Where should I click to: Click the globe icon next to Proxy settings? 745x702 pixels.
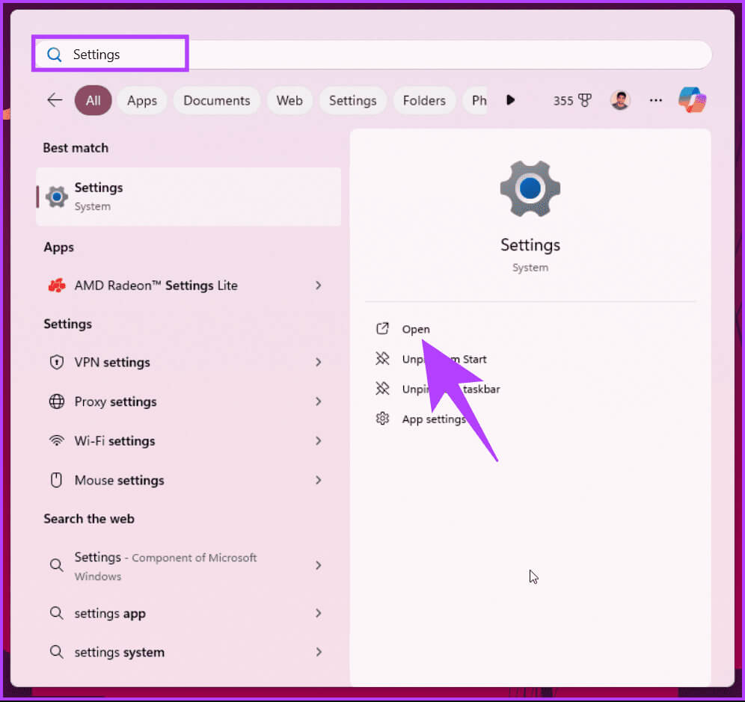coord(57,401)
